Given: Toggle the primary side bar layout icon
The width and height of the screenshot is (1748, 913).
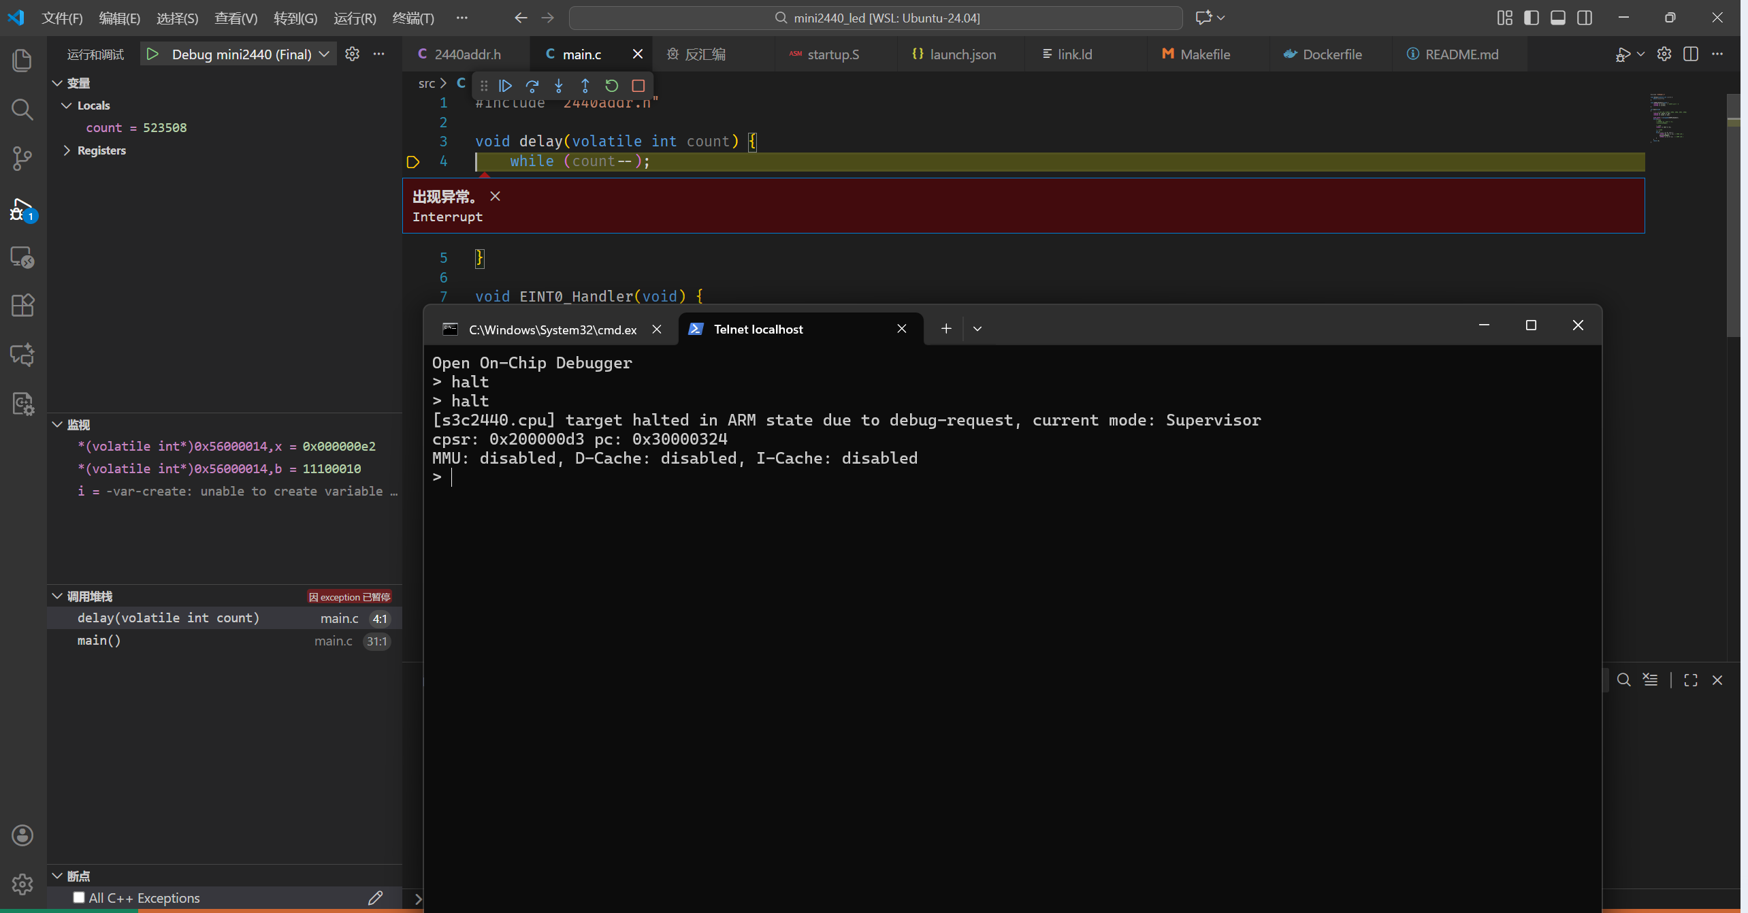Looking at the screenshot, I should (1531, 18).
